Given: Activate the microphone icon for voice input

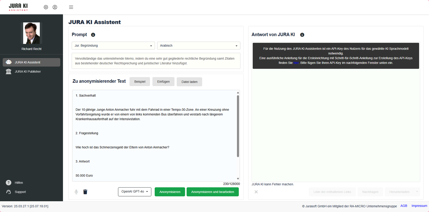Looking at the screenshot, I should 76,192.
